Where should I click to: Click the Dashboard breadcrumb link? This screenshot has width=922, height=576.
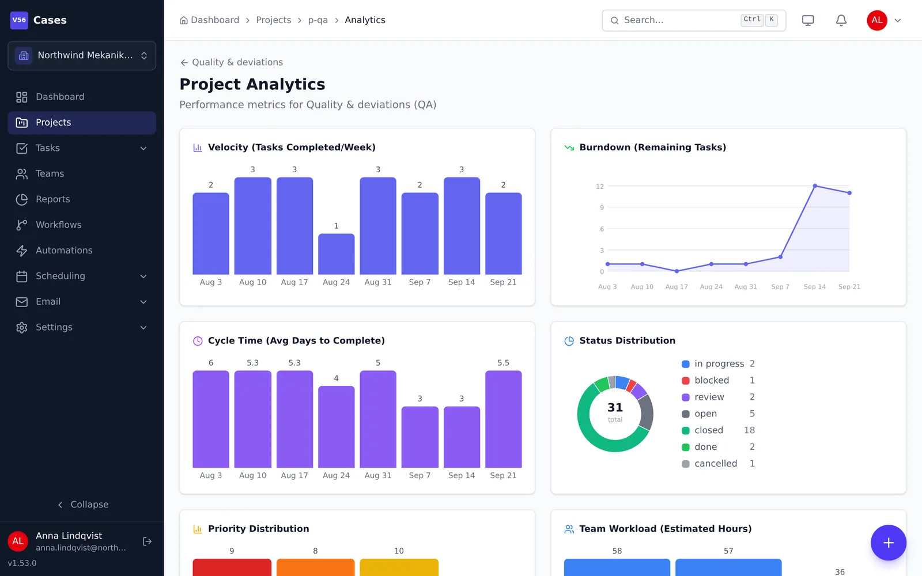[x=215, y=20]
